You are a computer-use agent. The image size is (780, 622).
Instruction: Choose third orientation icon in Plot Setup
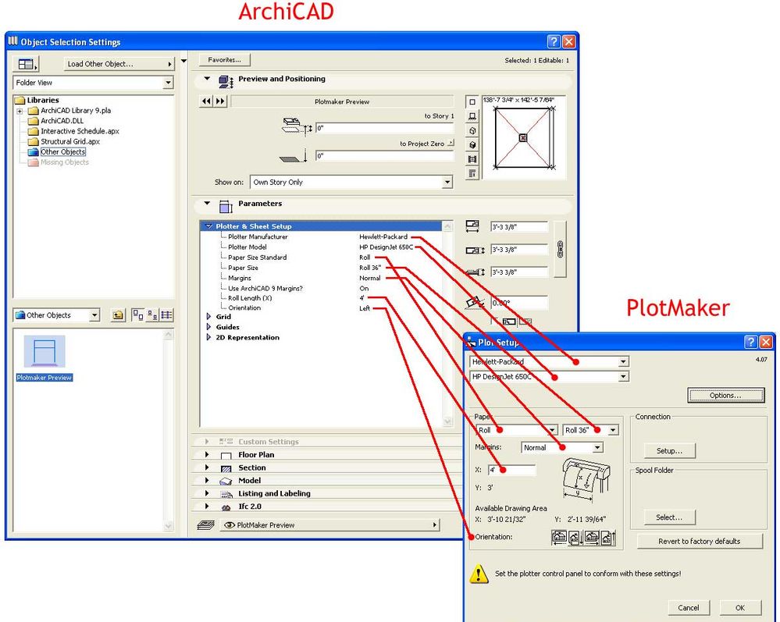592,537
